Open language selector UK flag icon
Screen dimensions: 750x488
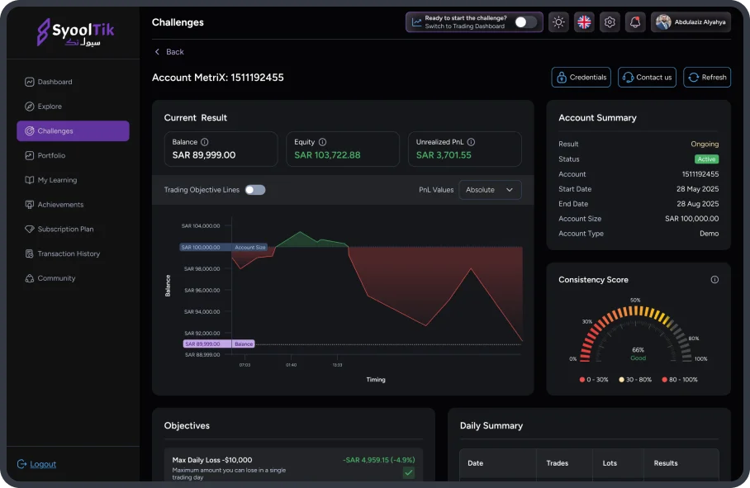(584, 22)
